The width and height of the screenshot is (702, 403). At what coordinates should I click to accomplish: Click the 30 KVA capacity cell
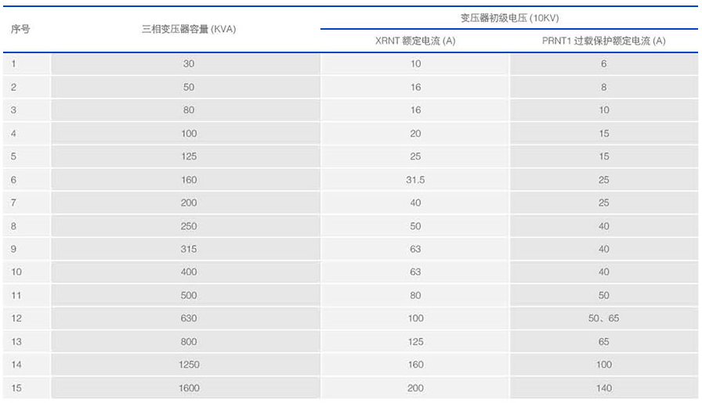coord(188,64)
